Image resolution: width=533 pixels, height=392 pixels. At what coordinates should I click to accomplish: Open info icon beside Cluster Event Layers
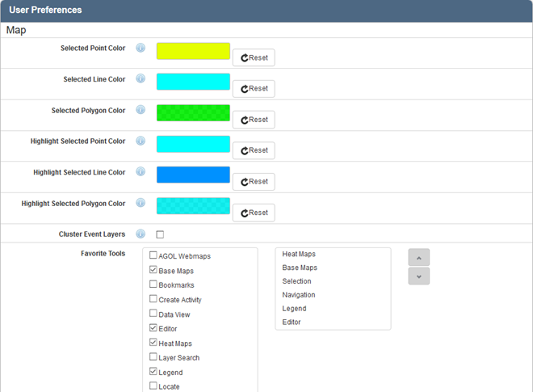click(x=141, y=234)
